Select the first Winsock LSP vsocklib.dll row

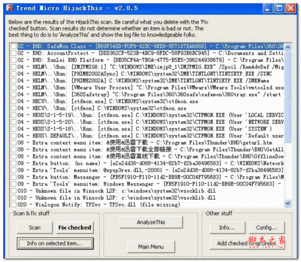click(116, 191)
